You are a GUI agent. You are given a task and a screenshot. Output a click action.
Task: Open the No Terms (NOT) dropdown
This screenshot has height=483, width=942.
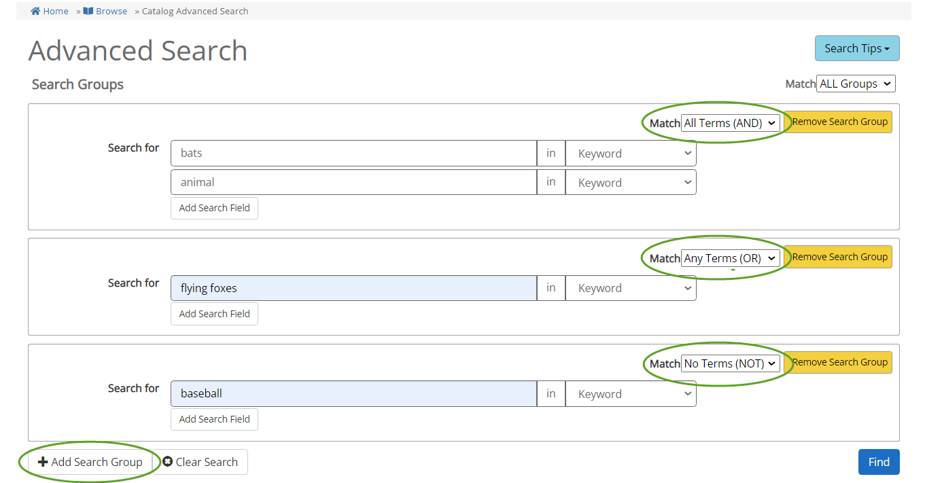730,363
